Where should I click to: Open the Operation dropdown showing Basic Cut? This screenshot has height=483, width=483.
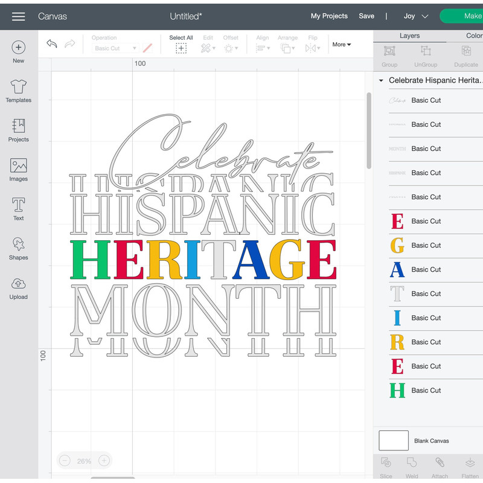click(x=115, y=48)
